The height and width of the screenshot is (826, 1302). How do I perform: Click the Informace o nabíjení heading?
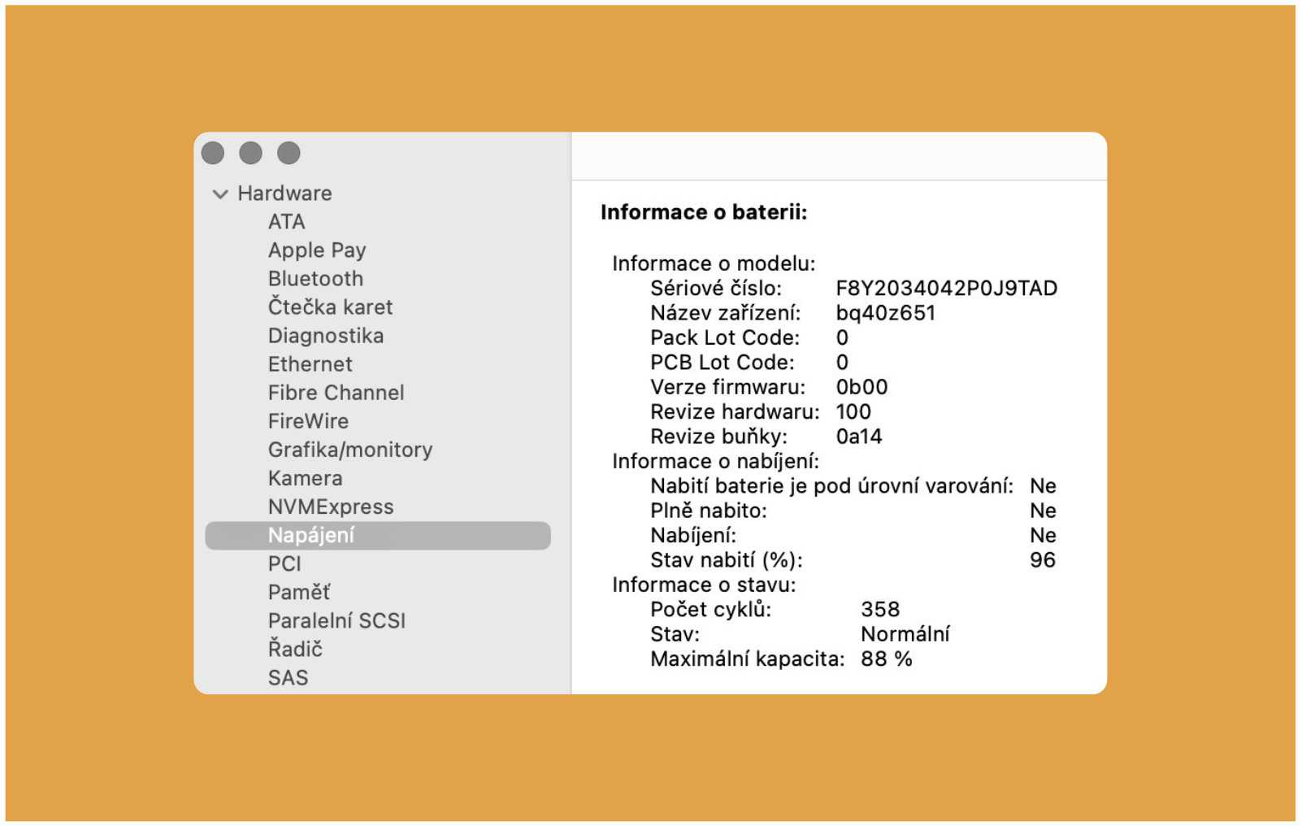(716, 462)
